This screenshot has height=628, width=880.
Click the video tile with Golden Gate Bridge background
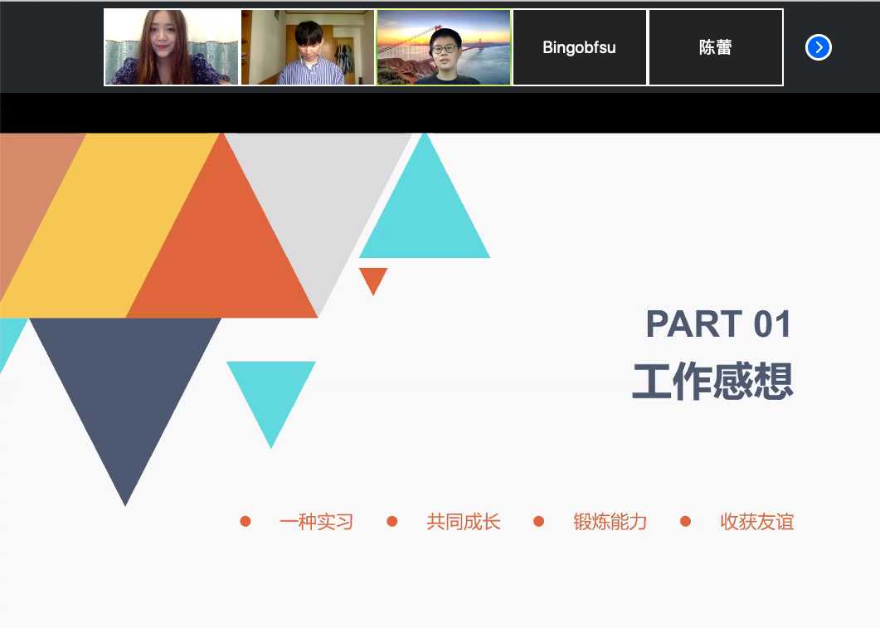444,47
